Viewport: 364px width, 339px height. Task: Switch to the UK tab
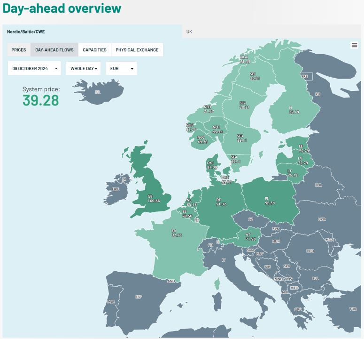click(x=271, y=32)
